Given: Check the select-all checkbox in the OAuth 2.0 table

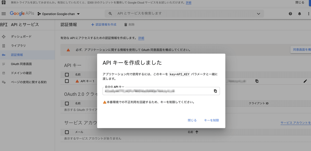Looking at the screenshot, I should 67,103.
